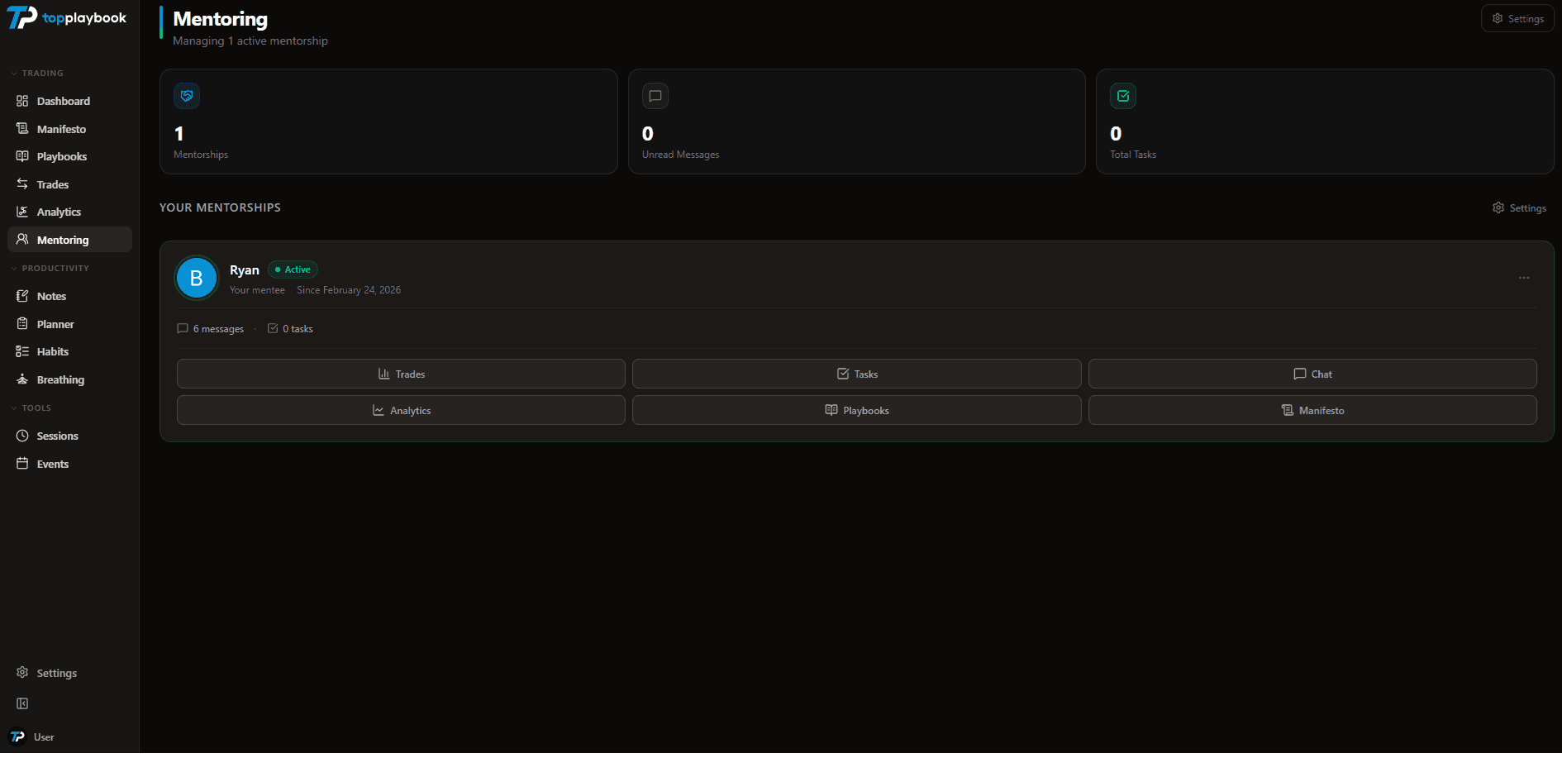Screen dimensions: 1562x758
Task: Select Playbooks from the sidebar
Action: [x=62, y=156]
